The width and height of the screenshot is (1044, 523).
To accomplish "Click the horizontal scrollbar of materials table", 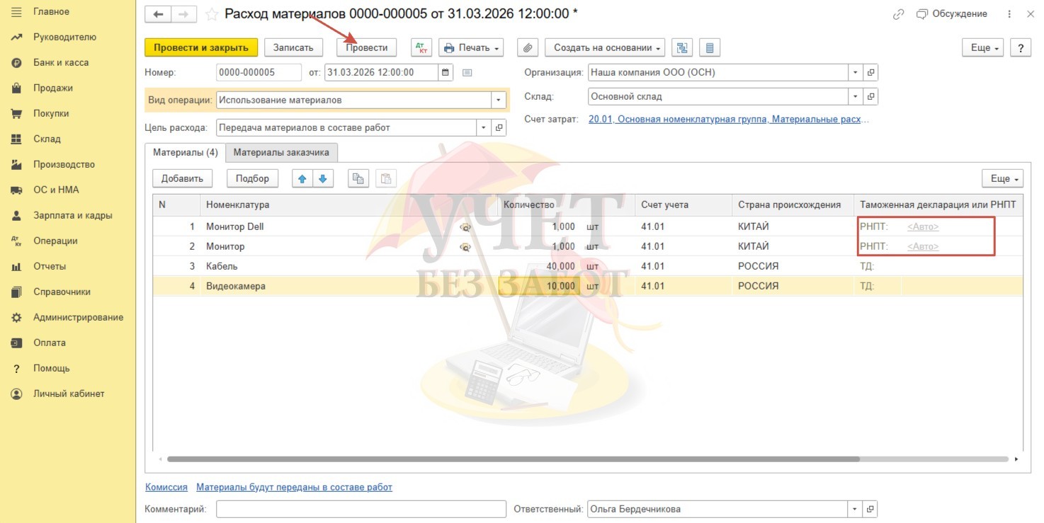I will [x=513, y=459].
